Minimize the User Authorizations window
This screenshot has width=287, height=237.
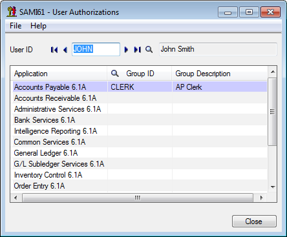(x=228, y=12)
